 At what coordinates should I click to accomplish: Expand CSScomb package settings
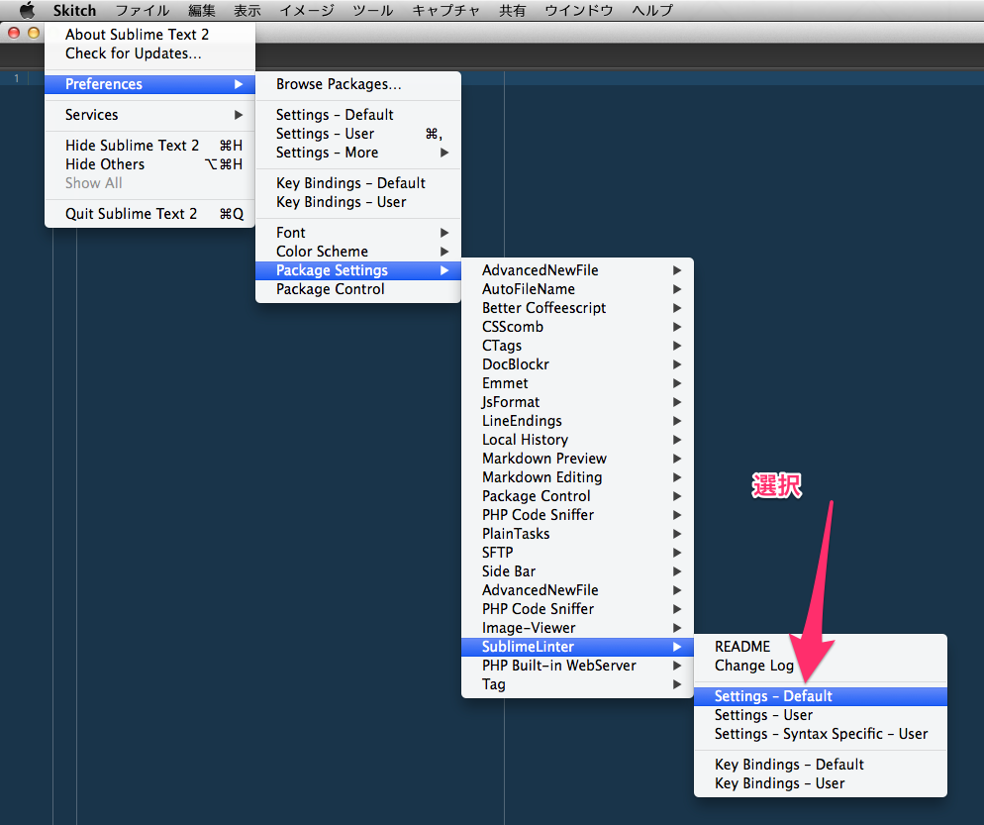point(577,327)
